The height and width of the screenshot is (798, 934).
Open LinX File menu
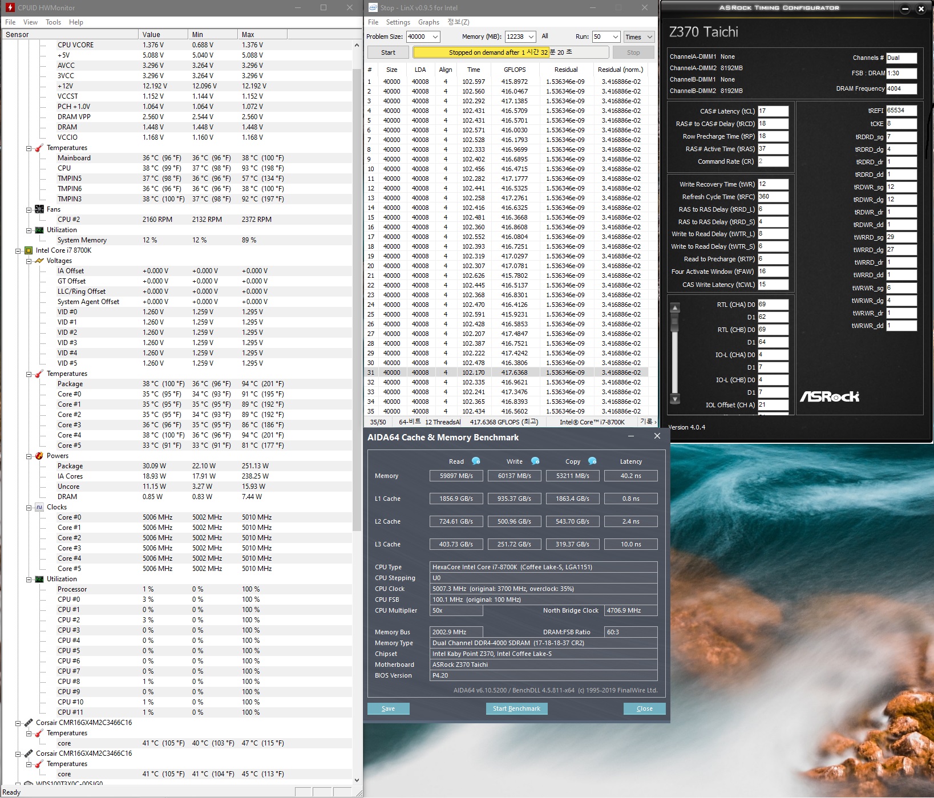tap(373, 22)
